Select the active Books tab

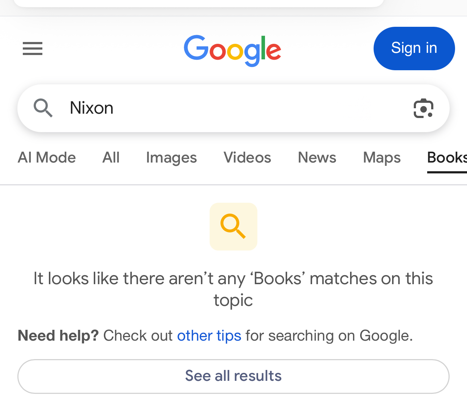447,158
